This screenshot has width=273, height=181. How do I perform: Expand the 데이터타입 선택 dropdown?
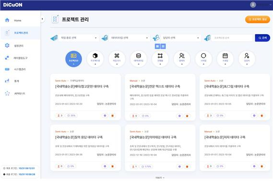point(129,38)
